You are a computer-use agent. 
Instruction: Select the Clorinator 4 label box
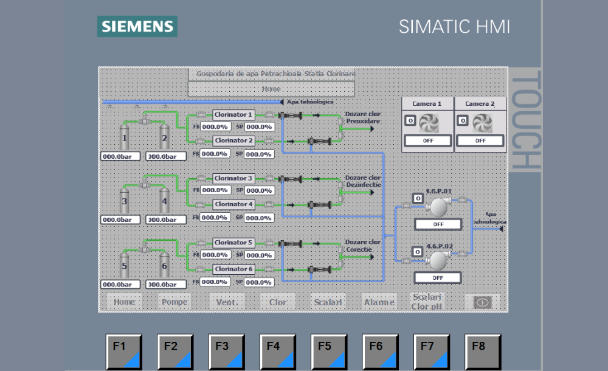234,204
